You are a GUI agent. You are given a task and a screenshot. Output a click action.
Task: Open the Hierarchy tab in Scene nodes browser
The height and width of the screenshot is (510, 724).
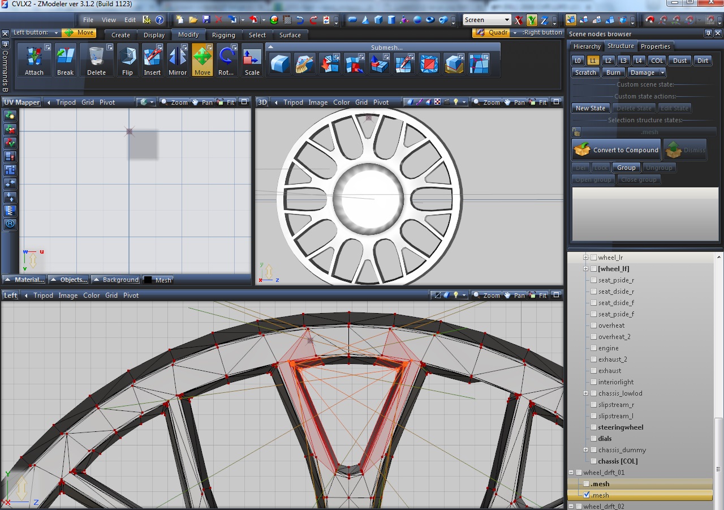tap(587, 46)
